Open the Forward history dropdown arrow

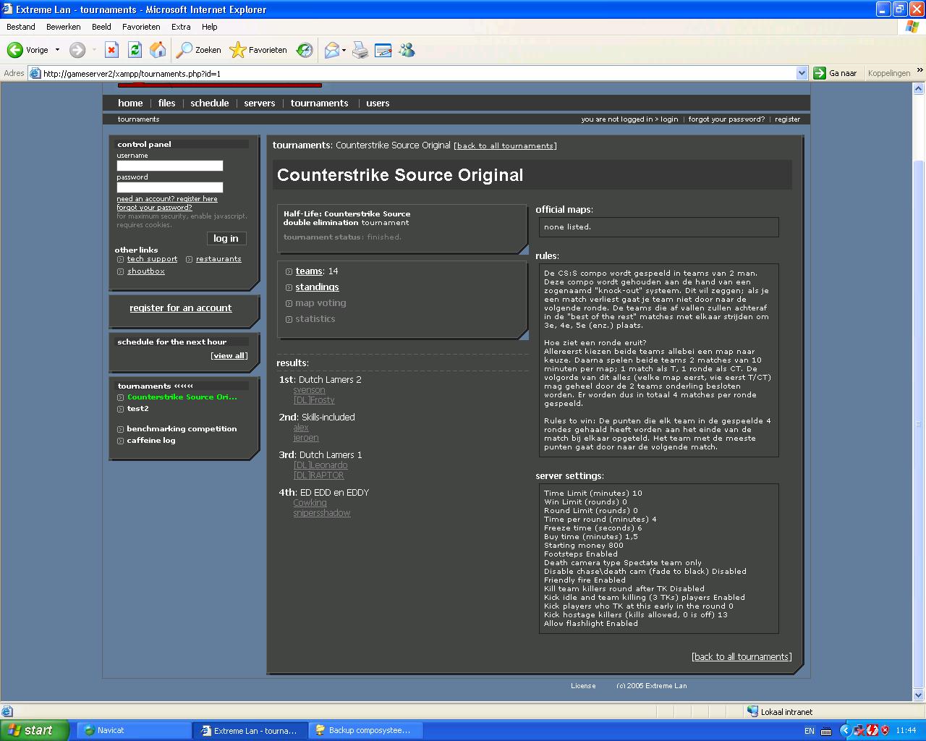click(x=94, y=50)
